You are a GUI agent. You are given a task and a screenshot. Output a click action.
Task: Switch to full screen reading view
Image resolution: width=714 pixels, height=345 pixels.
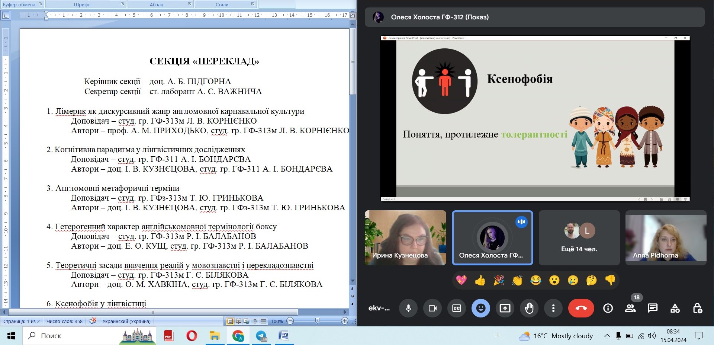coord(238,321)
